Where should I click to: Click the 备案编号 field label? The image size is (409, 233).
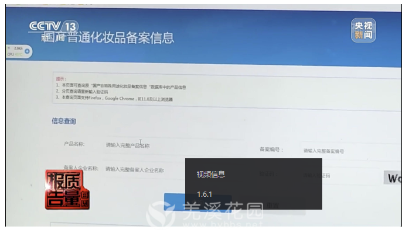(271, 149)
